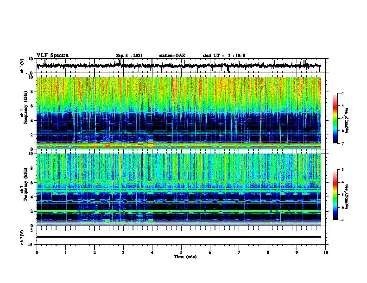
Task: Click the 'ch.3(V)' axis label
Action: tap(22, 237)
